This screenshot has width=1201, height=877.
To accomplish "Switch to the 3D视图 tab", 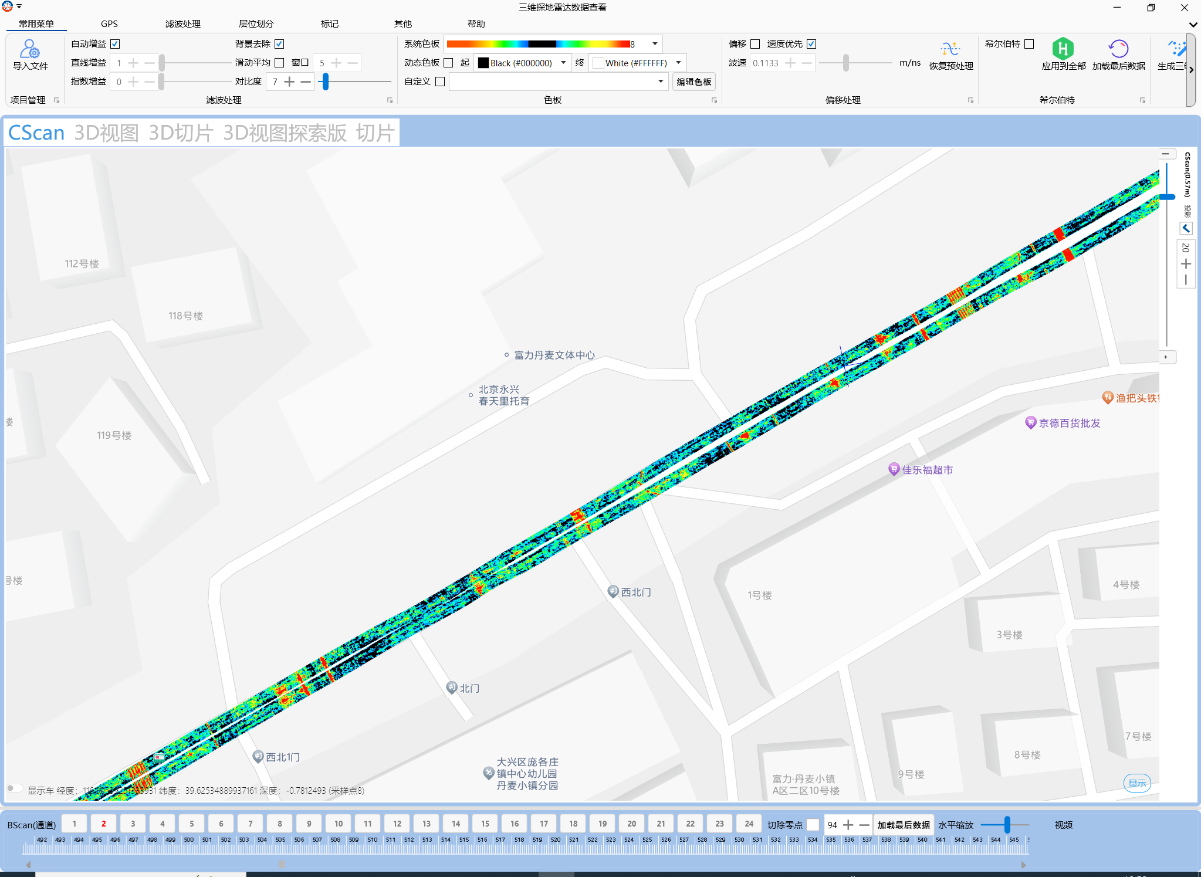I will coord(106,133).
